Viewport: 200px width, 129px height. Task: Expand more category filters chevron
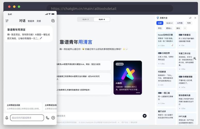(185, 28)
